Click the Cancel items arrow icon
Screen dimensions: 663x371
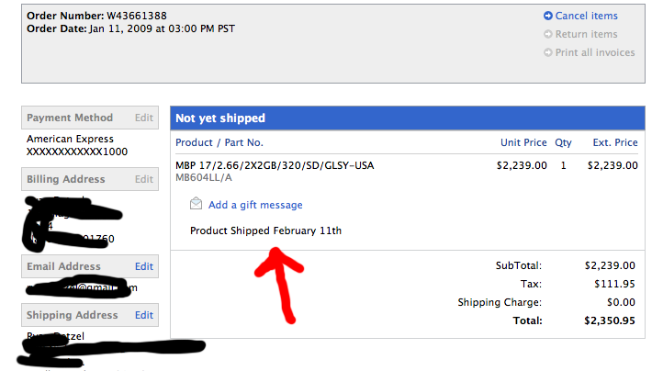(548, 16)
